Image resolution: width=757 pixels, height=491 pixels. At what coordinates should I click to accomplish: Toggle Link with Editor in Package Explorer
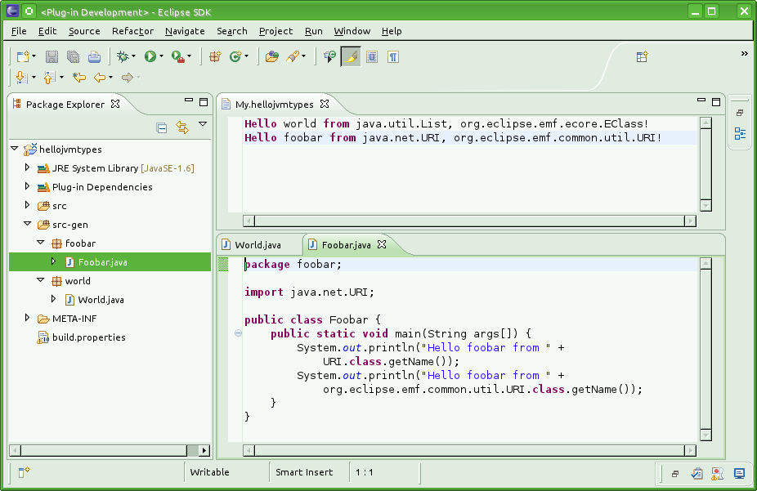click(x=181, y=127)
